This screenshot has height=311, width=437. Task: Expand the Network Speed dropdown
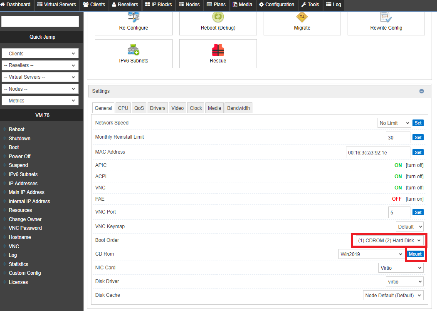[394, 123]
